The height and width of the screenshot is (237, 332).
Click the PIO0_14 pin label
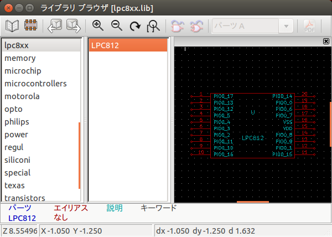(282, 96)
